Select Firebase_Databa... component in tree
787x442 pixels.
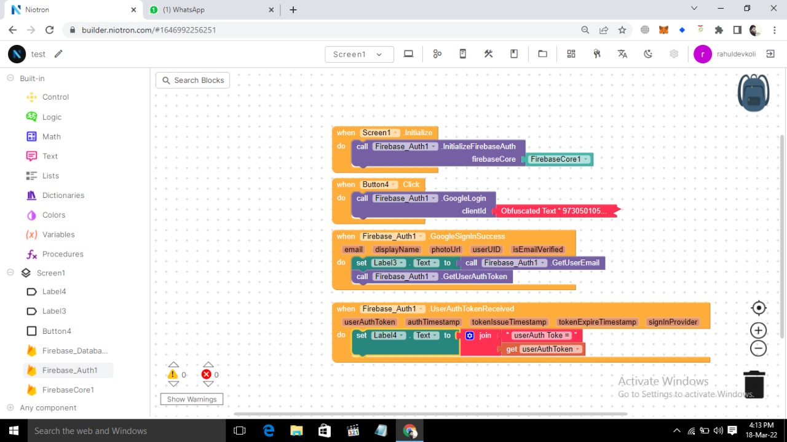(x=74, y=350)
